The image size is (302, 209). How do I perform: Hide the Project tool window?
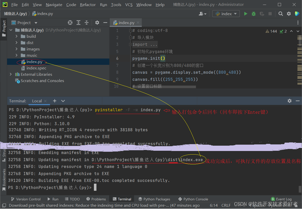[106, 23]
